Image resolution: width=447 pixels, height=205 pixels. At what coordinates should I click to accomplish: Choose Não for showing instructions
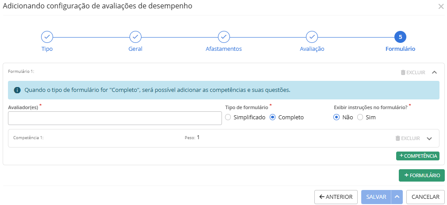tap(336, 118)
